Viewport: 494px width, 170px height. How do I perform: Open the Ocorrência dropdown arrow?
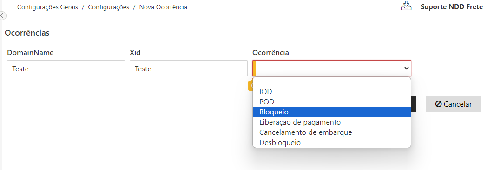[407, 68]
